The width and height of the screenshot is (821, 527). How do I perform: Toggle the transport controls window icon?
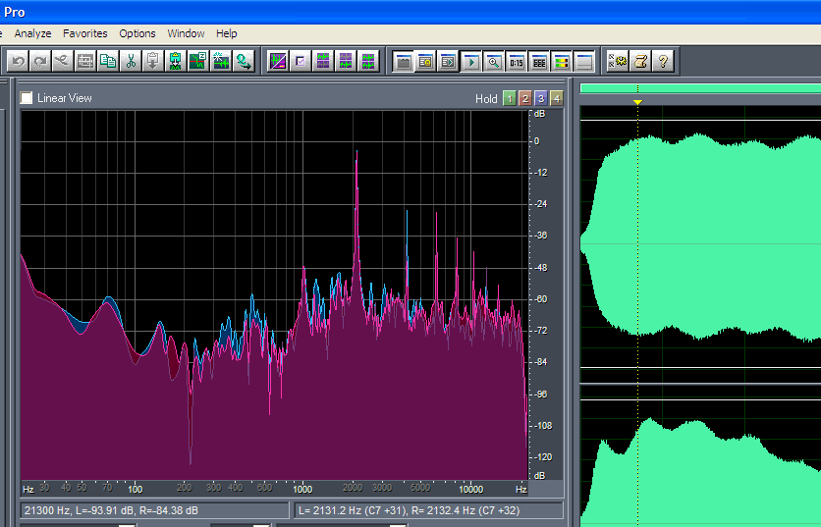coord(470,61)
